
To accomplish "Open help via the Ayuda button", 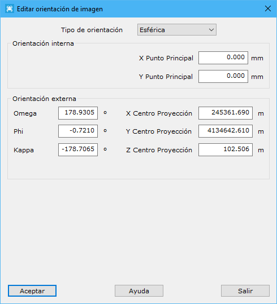I will [139, 291].
